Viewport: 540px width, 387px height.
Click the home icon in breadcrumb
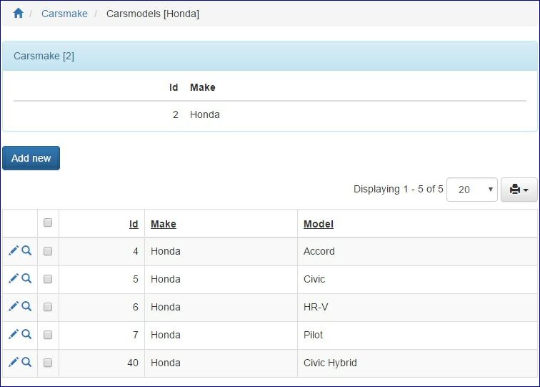pos(19,14)
